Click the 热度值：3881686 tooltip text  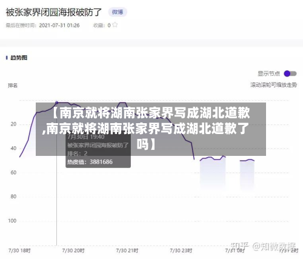click(90, 162)
